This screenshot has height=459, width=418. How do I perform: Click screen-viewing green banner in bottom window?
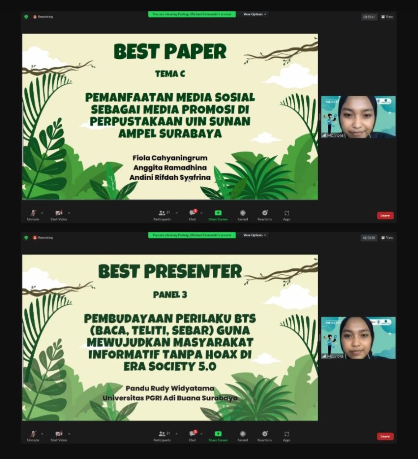(x=192, y=235)
